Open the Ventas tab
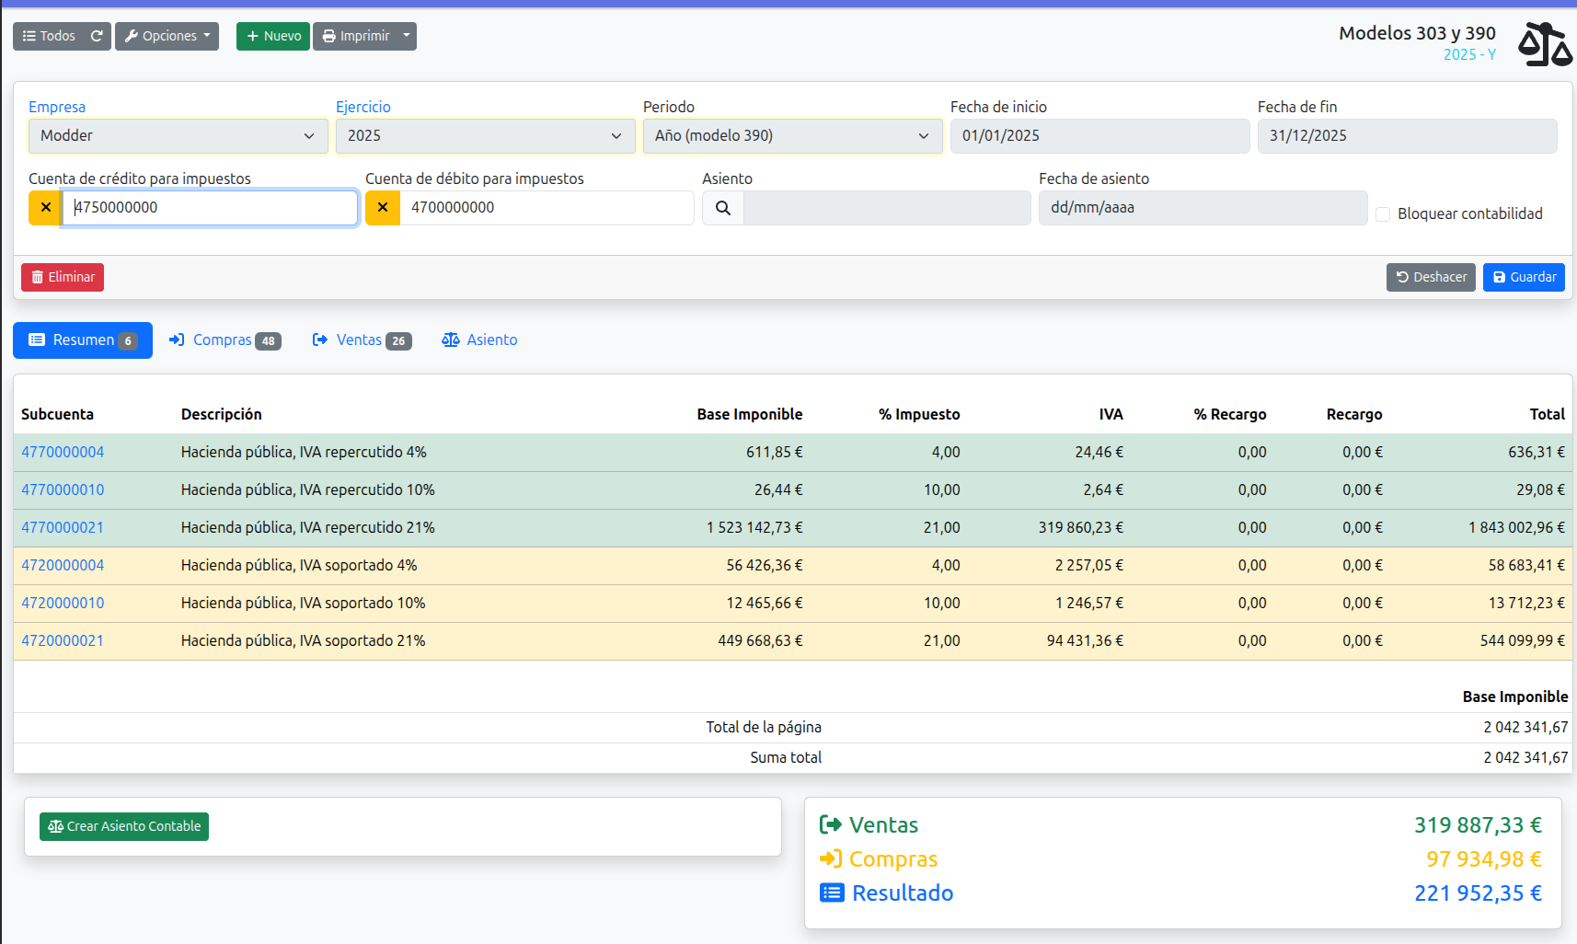 pos(362,340)
